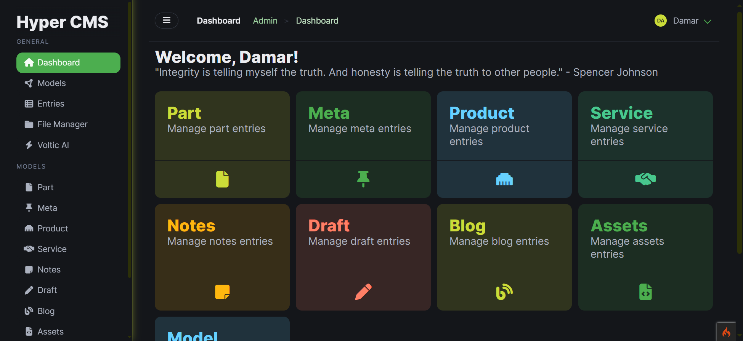The image size is (743, 341).
Task: Click the sticky note icon on the Notes card
Action: click(222, 292)
